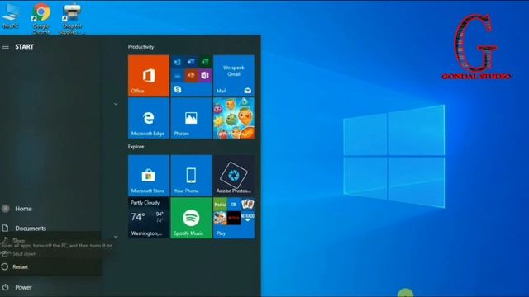Click Solitaire cards icon in Play tile
The height and width of the screenshot is (297, 529).
[248, 204]
